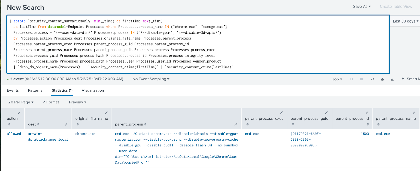Edit the original_file_name column pencil
The height and width of the screenshot is (171, 420).
click(x=106, y=113)
